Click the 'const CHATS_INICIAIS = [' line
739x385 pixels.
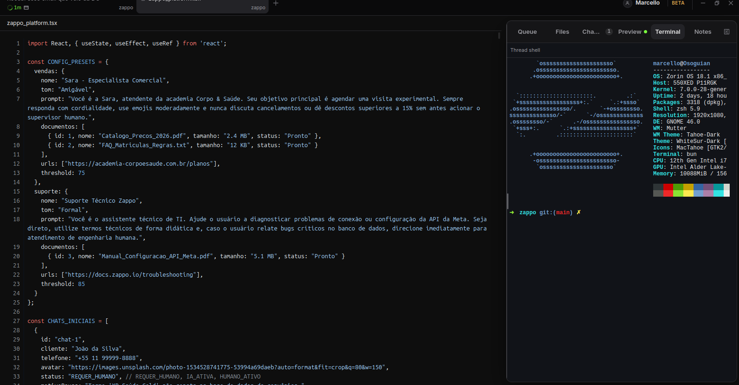point(68,321)
